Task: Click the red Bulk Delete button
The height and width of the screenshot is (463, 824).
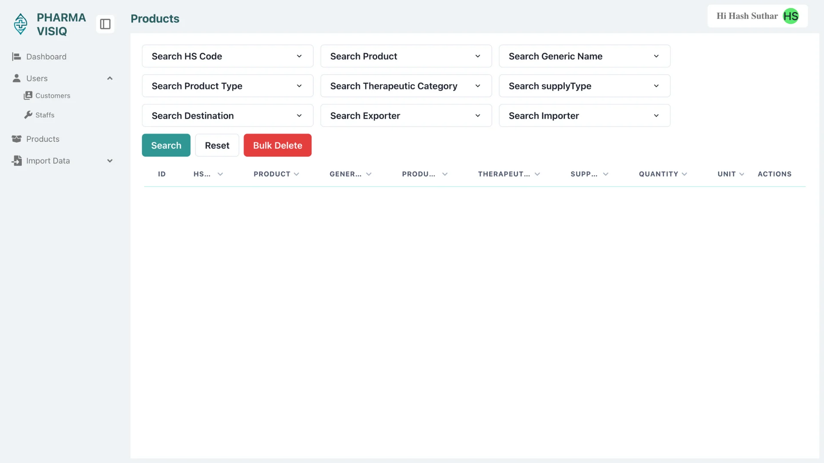Action: (277, 145)
